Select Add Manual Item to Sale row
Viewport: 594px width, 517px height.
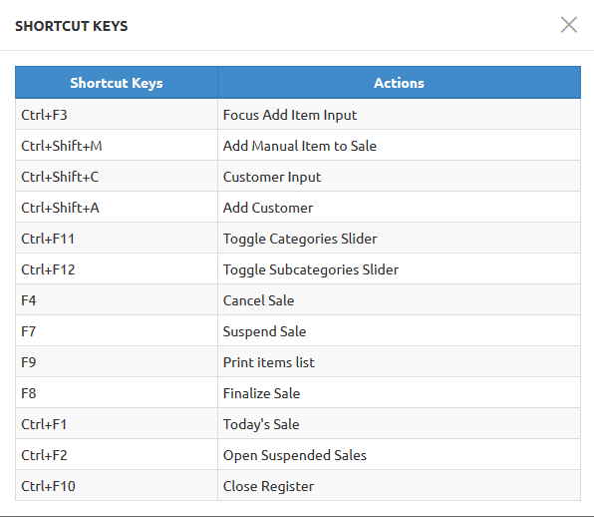[300, 146]
